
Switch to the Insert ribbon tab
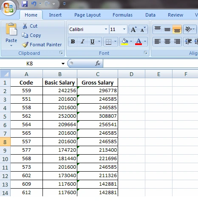[x=55, y=15]
